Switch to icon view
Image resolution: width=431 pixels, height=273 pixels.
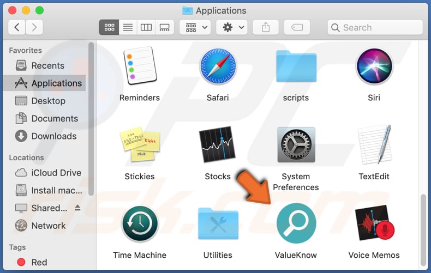coord(109,27)
